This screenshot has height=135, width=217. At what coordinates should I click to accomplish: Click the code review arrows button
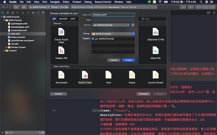191,7
